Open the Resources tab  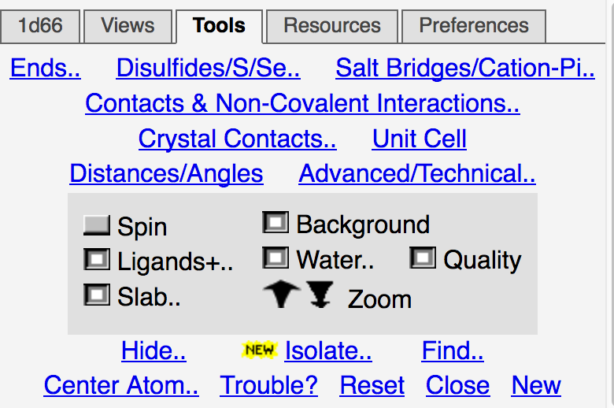(x=332, y=26)
